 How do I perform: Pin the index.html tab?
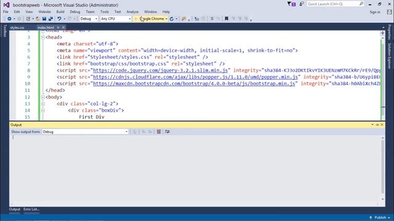[58, 27]
